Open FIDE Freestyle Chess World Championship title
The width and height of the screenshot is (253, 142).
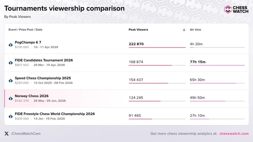(55, 114)
